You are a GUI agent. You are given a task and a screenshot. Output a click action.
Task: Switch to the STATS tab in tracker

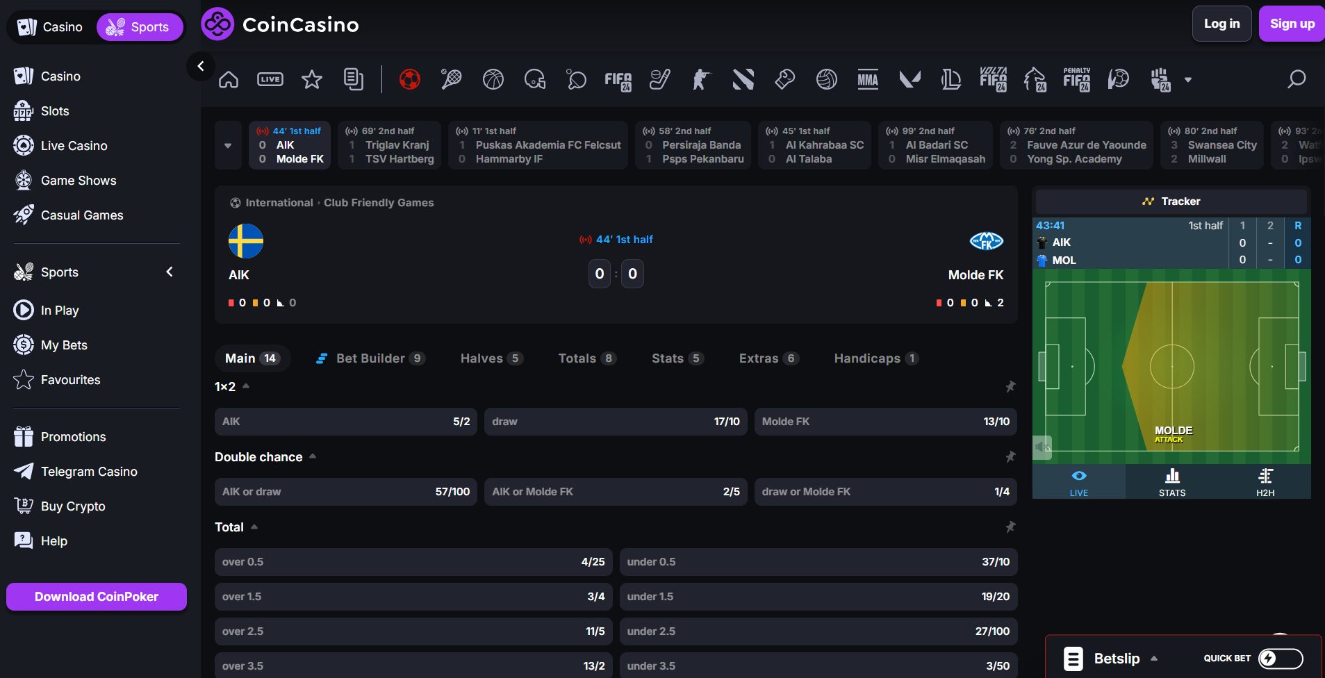coord(1172,481)
